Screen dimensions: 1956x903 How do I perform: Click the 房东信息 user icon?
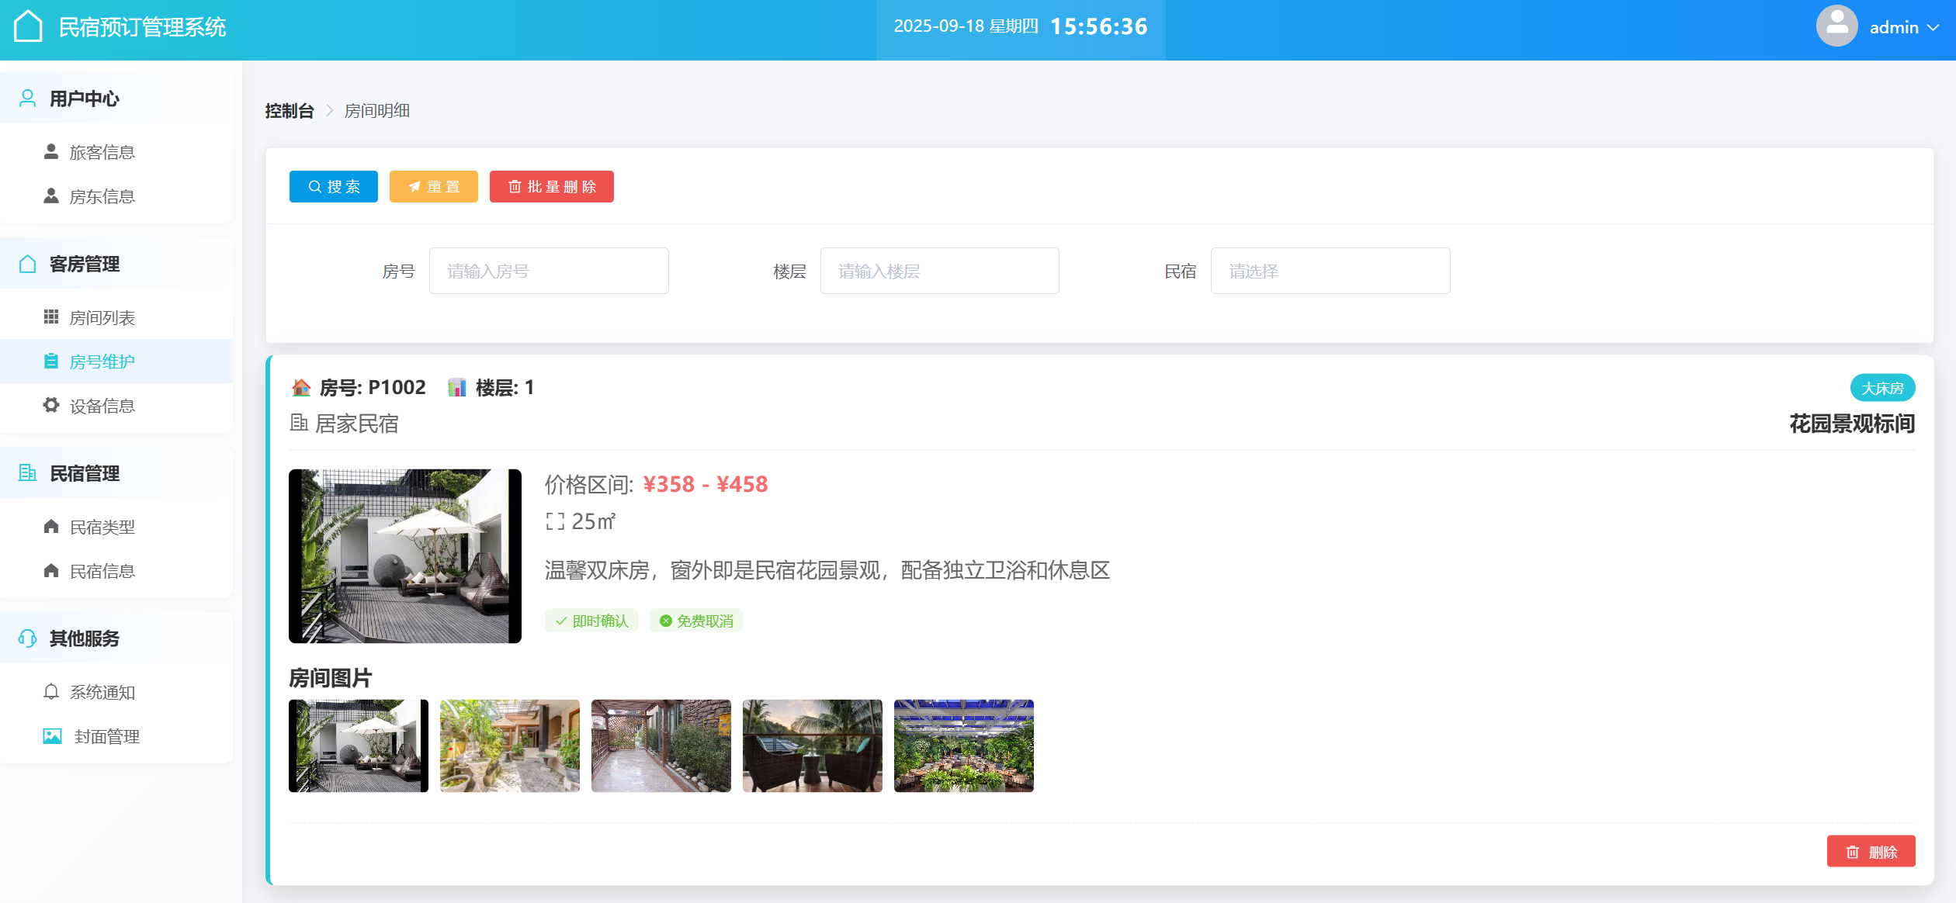(51, 196)
